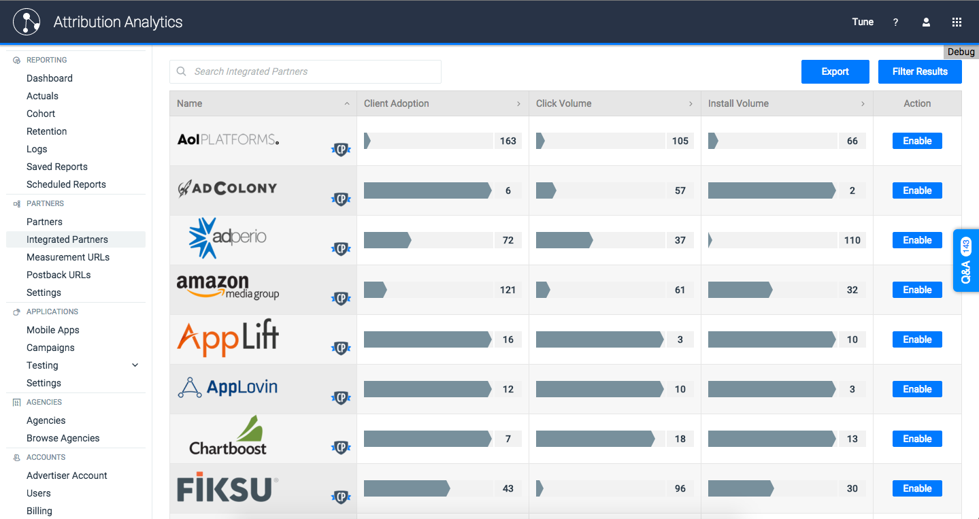
Task: Click the search magnifier icon
Action: coord(182,71)
